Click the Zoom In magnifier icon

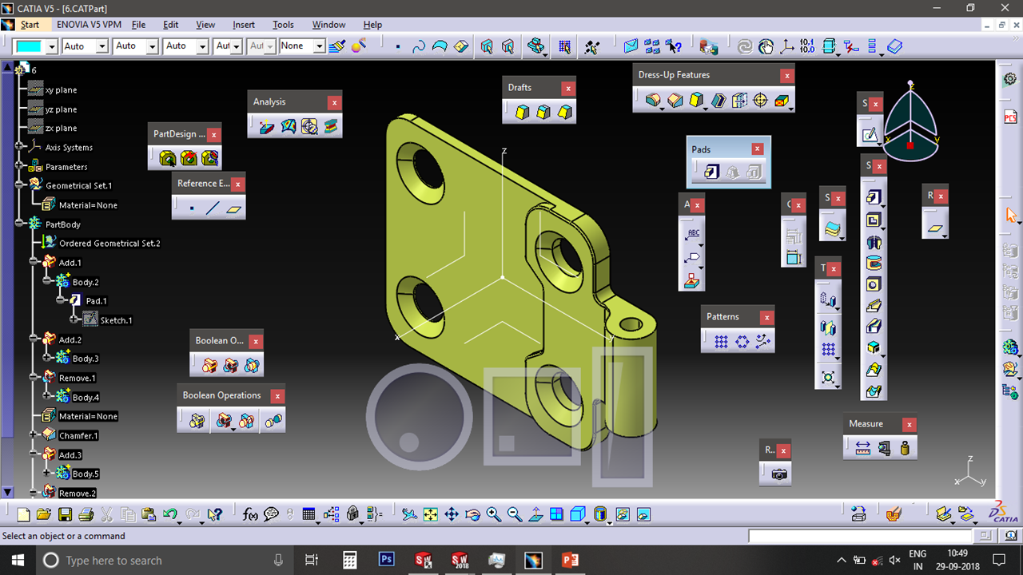click(x=493, y=515)
